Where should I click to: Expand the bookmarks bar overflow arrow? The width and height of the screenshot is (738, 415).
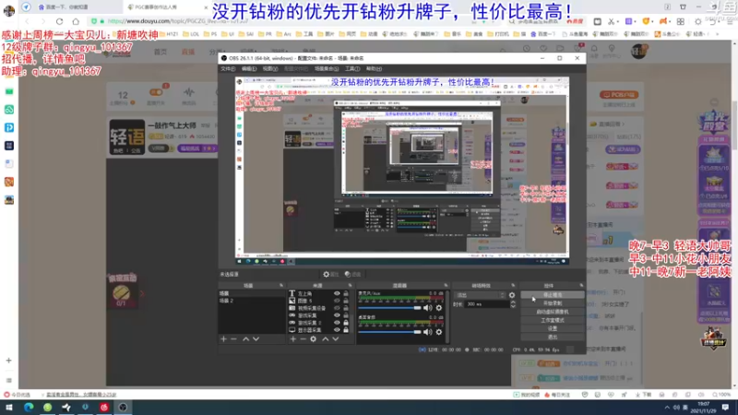[x=718, y=34]
